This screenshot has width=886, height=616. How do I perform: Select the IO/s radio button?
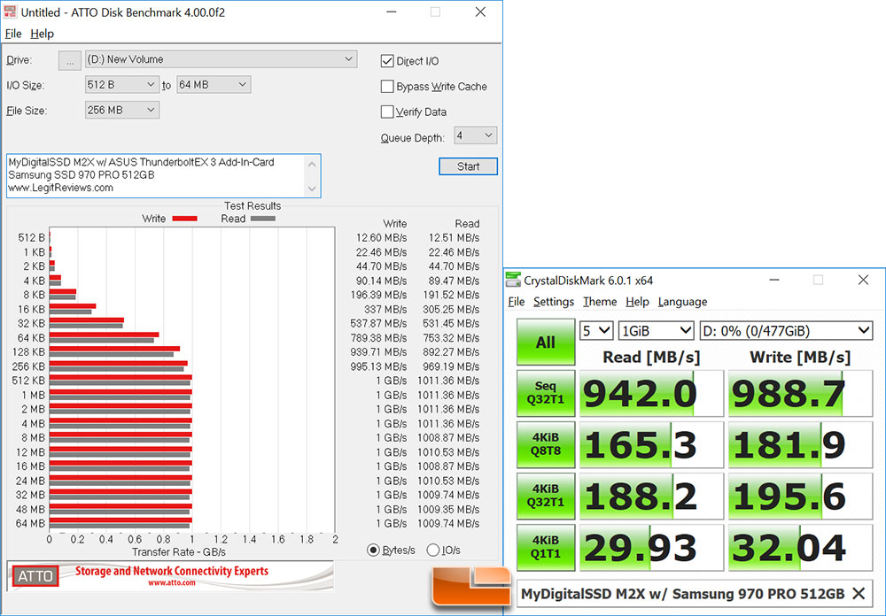click(433, 550)
